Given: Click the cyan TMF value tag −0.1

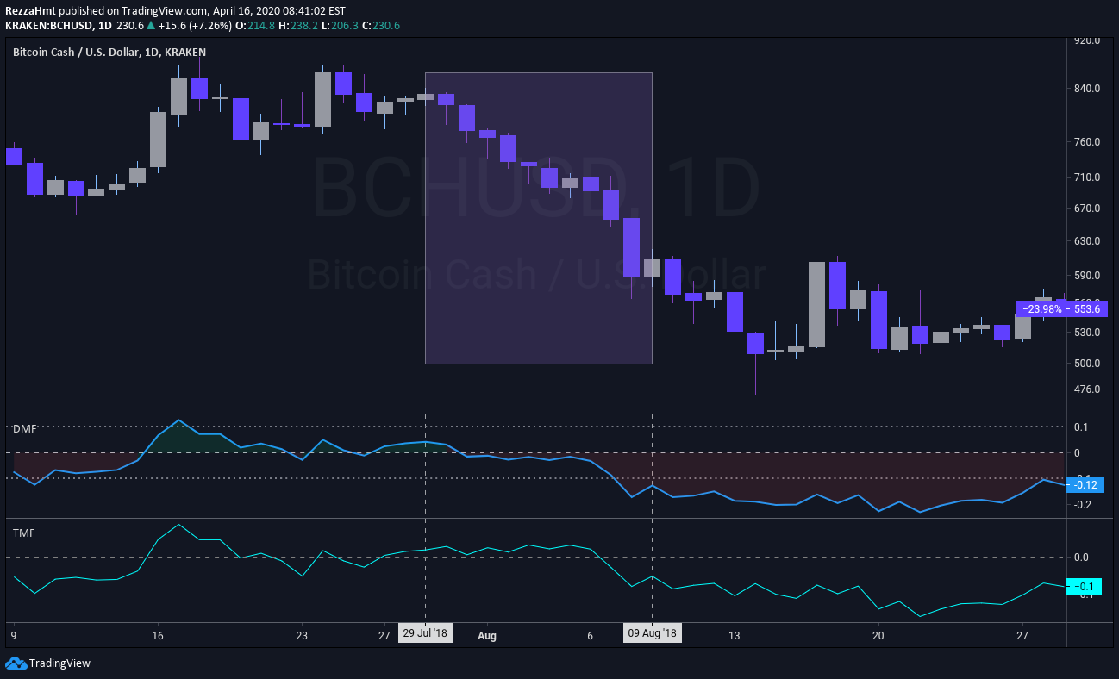Looking at the screenshot, I should coord(1085,587).
